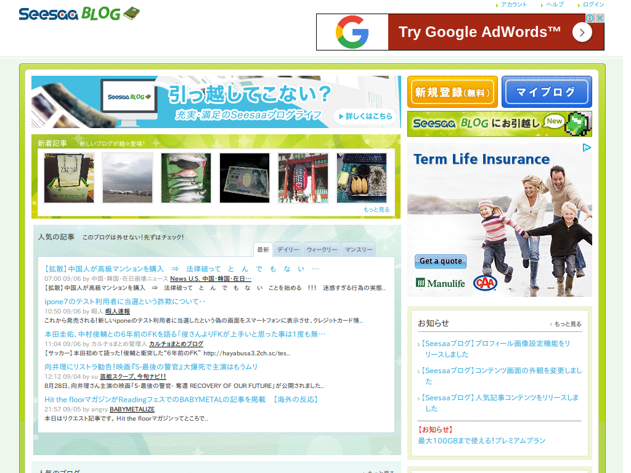Click the Google G logo in the AdWords banner
The height and width of the screenshot is (473, 631).
pos(352,31)
